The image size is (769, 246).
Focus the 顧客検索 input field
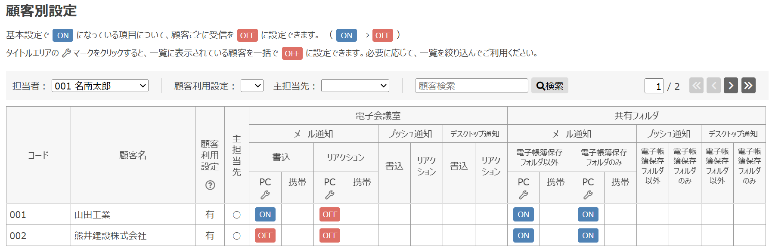tap(471, 86)
